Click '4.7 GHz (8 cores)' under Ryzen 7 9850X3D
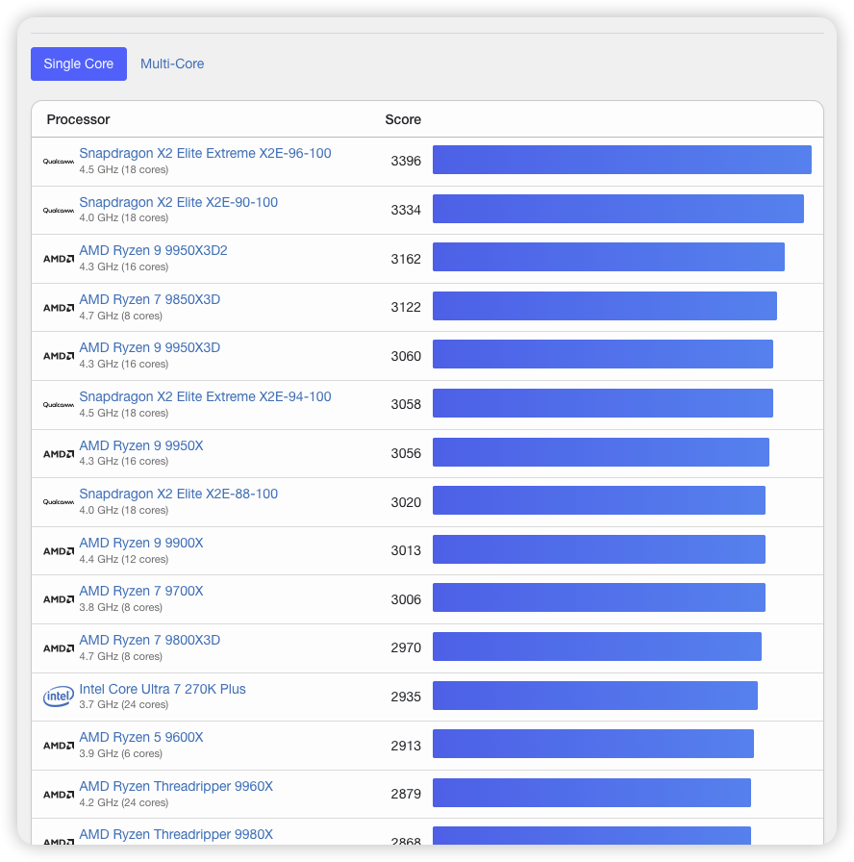 coord(120,316)
